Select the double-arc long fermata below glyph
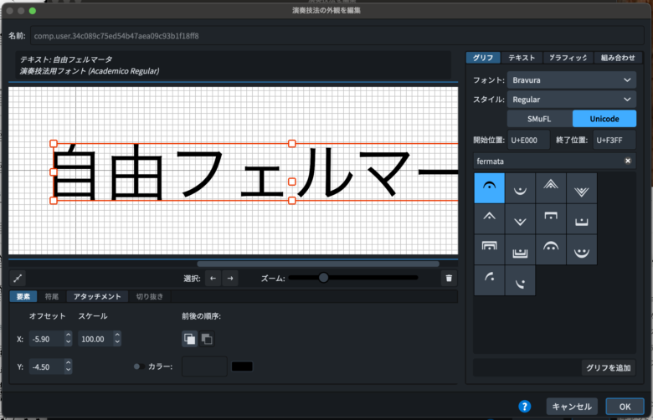This screenshot has width=653, height=420. pyautogui.click(x=582, y=250)
